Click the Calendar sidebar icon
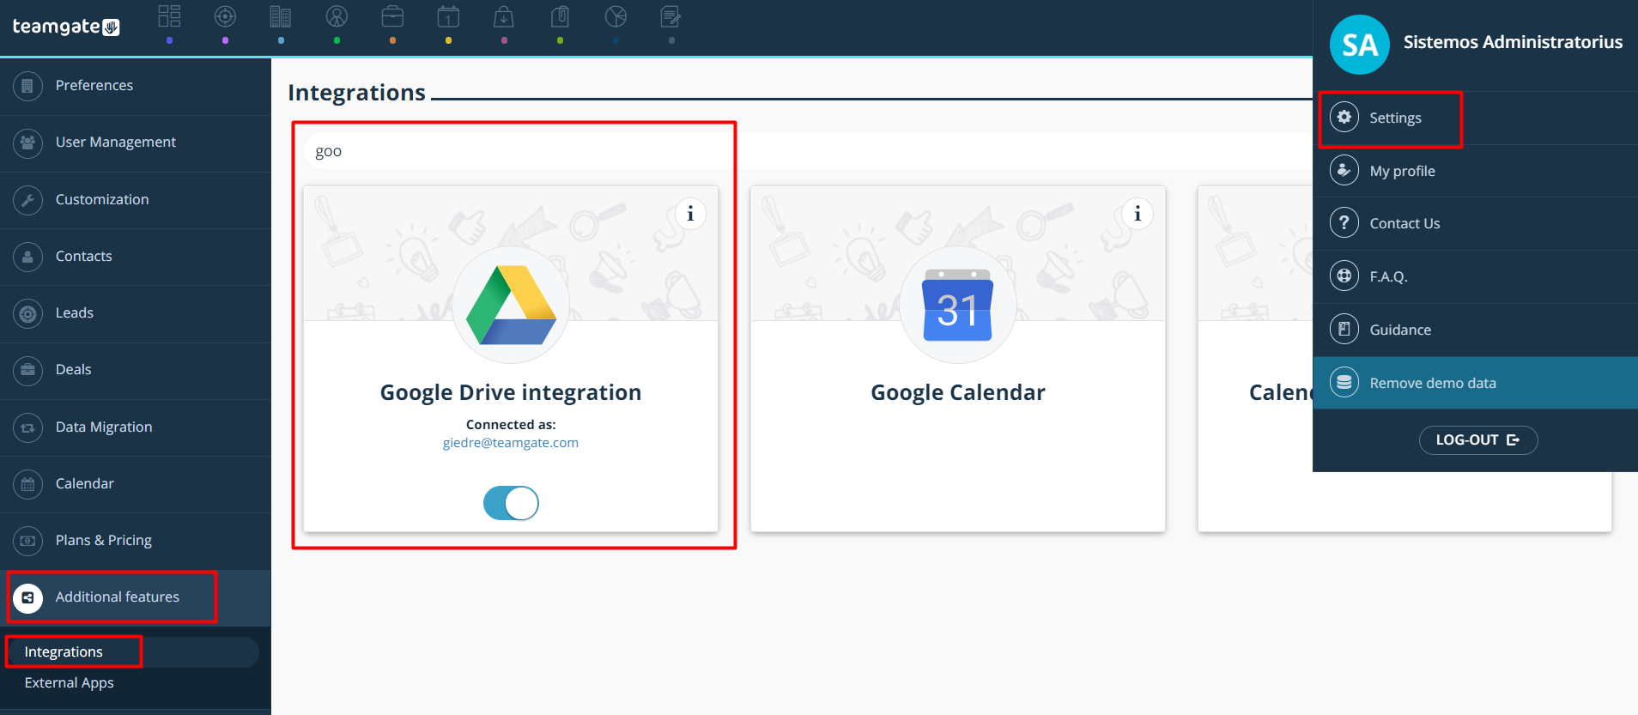This screenshot has height=715, width=1638. pos(28,484)
